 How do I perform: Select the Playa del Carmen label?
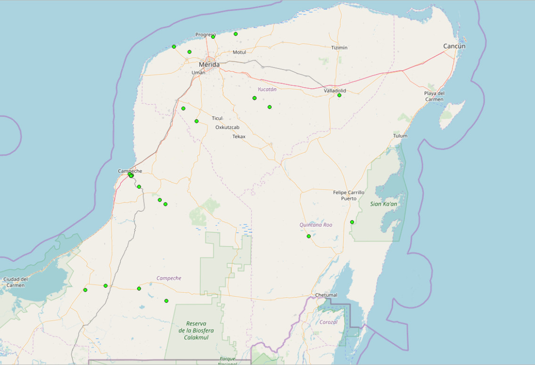(x=434, y=96)
